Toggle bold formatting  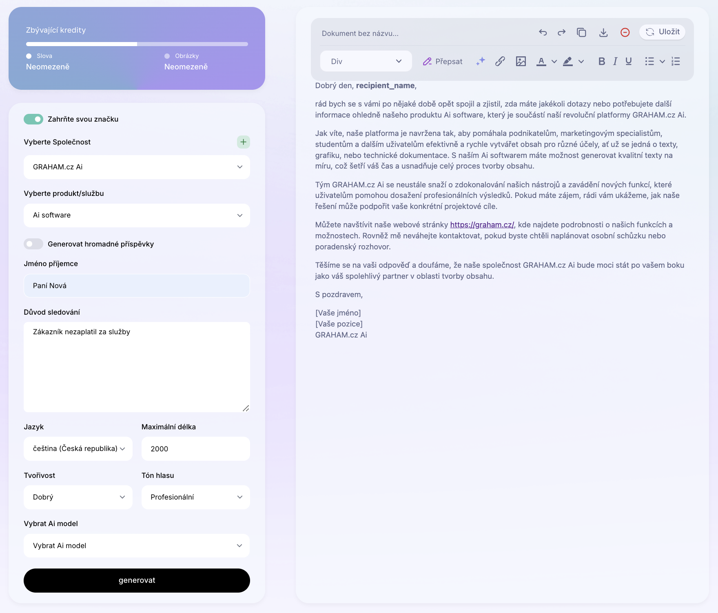(601, 61)
